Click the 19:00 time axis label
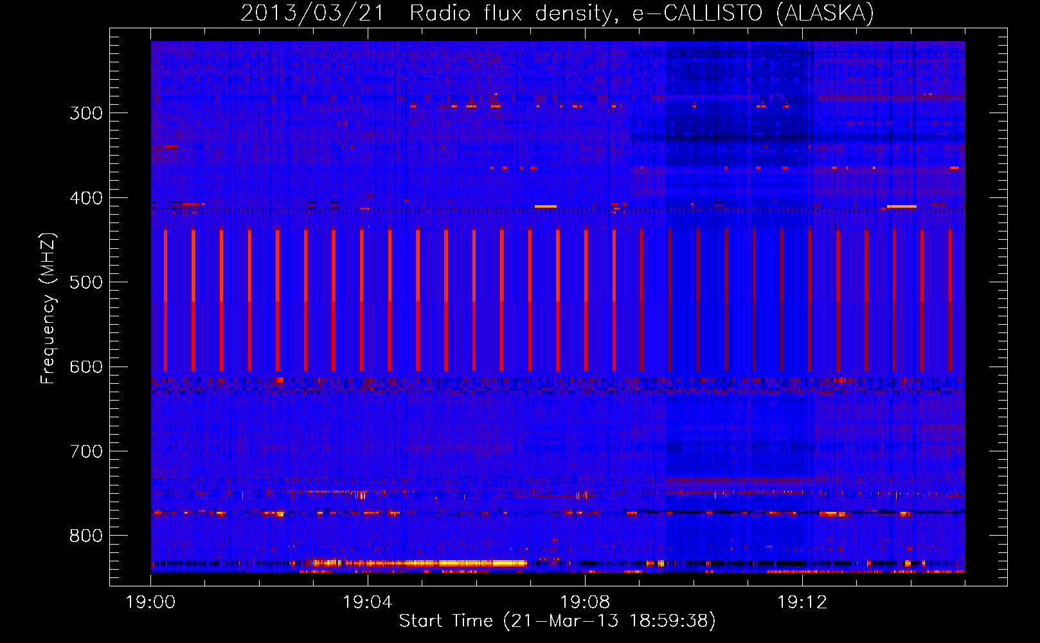The width and height of the screenshot is (1040, 643). [150, 602]
